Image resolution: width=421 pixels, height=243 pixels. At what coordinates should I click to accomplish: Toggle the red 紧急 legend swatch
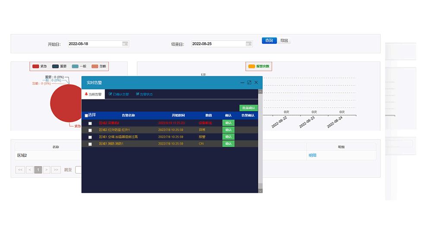pyautogui.click(x=36, y=66)
